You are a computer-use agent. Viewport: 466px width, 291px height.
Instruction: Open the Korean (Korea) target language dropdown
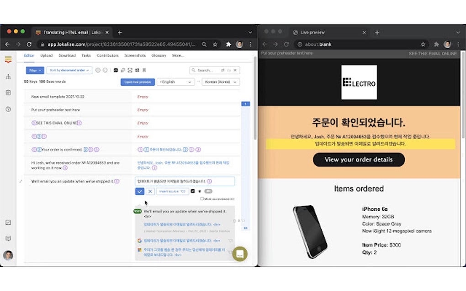point(220,82)
